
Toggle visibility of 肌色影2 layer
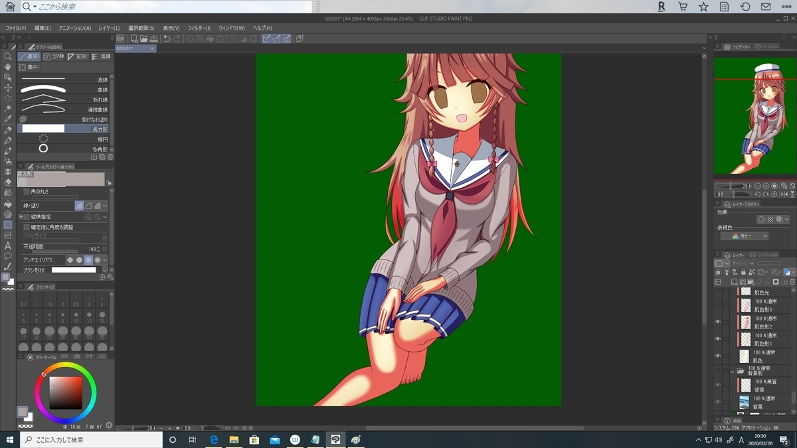717,322
